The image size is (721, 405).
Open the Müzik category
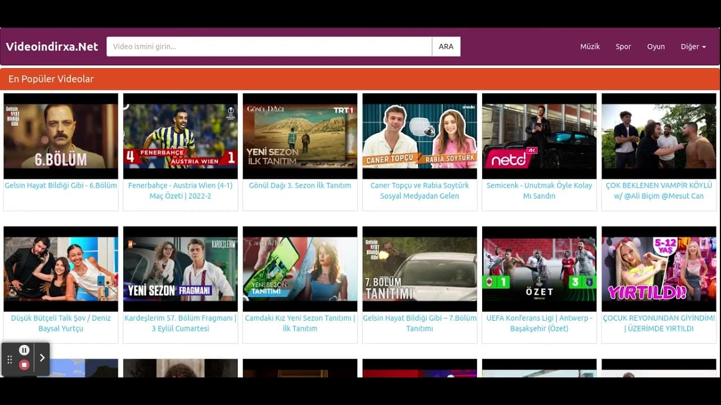click(x=590, y=47)
